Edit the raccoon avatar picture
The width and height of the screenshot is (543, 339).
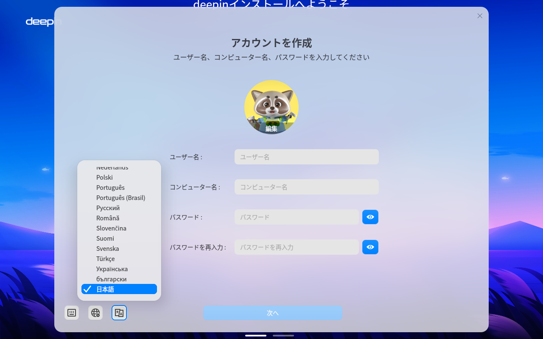pos(271,107)
